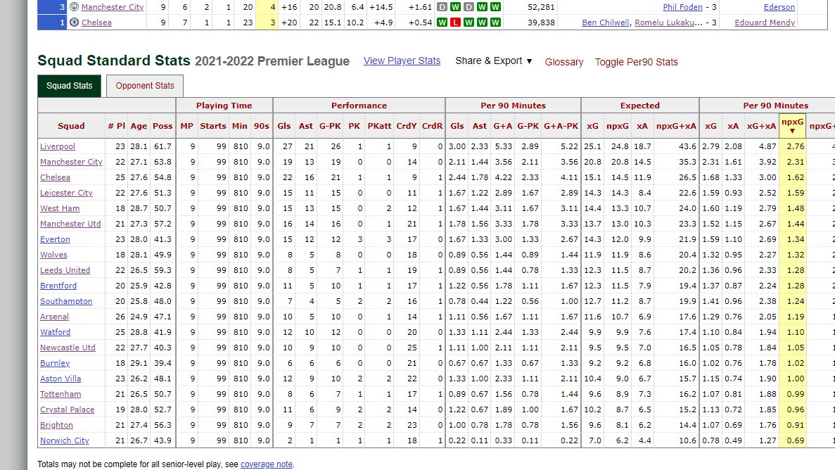The image size is (835, 470).
Task: Click Norwich City's npxG value 0.69
Action: 795,440
